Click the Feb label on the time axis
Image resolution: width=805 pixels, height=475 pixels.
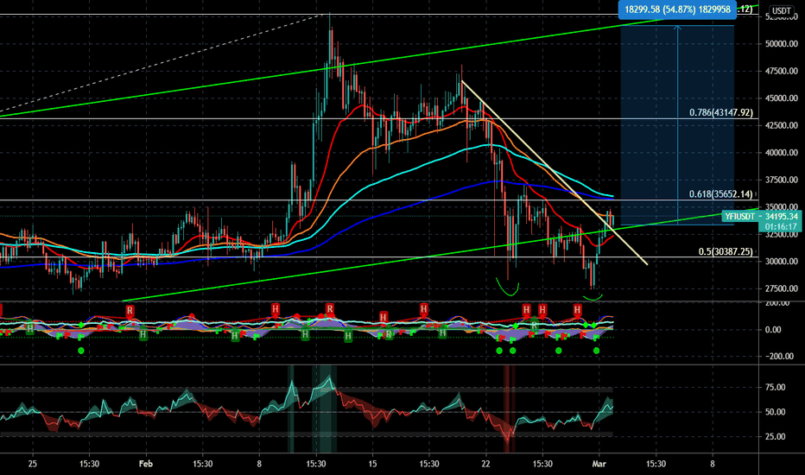(x=146, y=464)
